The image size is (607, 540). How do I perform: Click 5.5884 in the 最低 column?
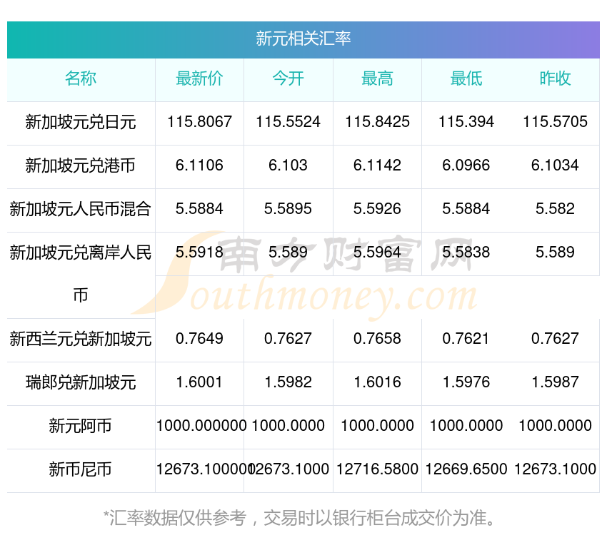466,209
